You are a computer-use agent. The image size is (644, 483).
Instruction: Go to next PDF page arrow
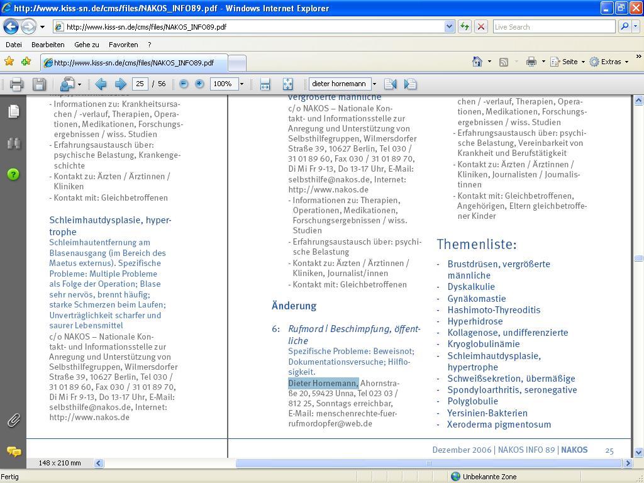pos(120,84)
